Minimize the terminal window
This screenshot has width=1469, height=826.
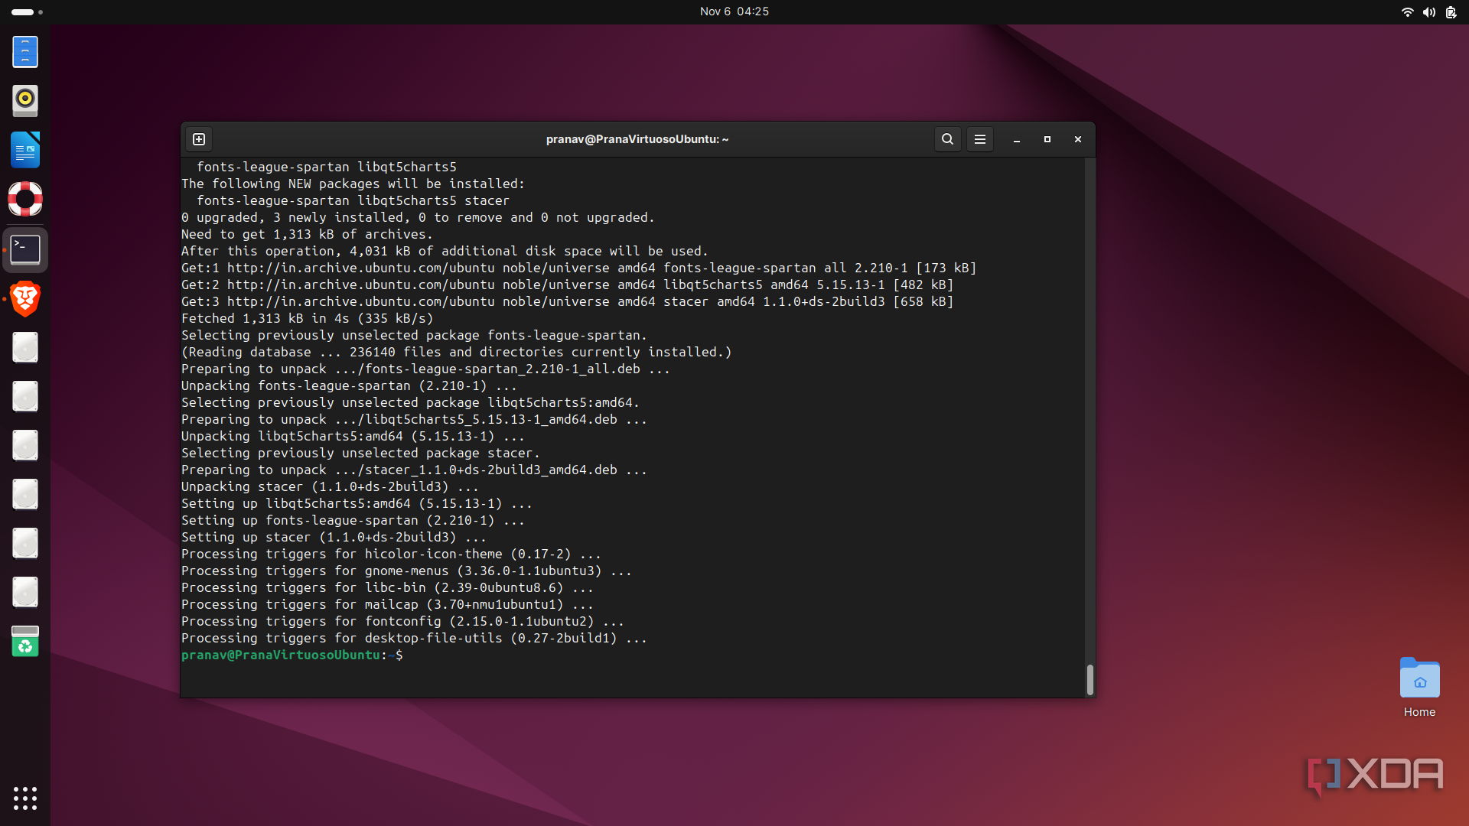pos(1017,139)
